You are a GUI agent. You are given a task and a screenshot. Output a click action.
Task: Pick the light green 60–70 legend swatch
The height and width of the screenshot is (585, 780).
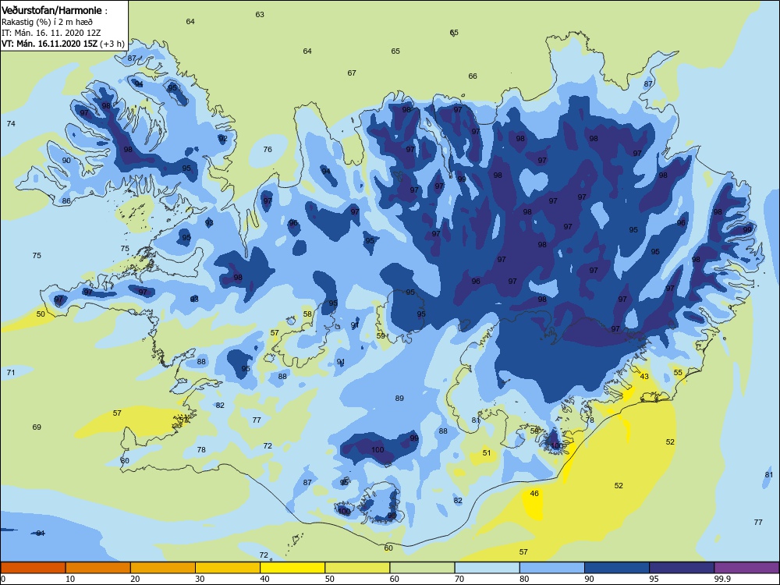(422, 568)
